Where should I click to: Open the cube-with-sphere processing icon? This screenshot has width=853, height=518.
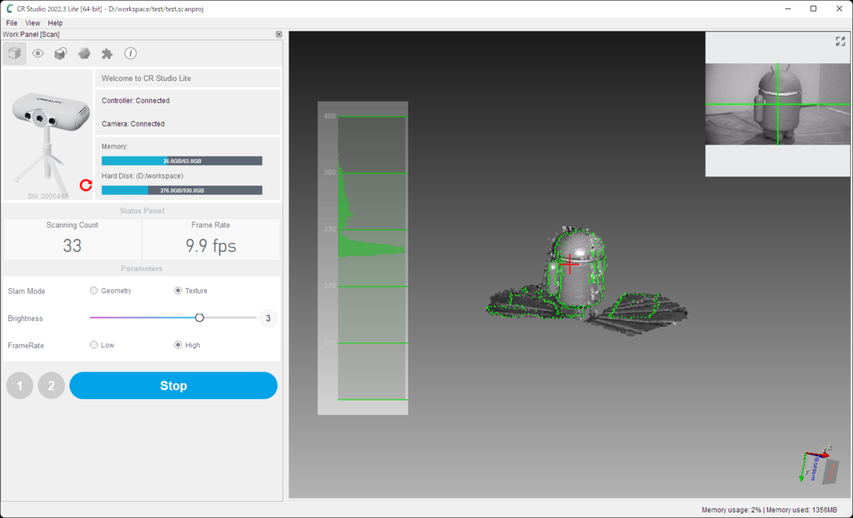point(61,53)
